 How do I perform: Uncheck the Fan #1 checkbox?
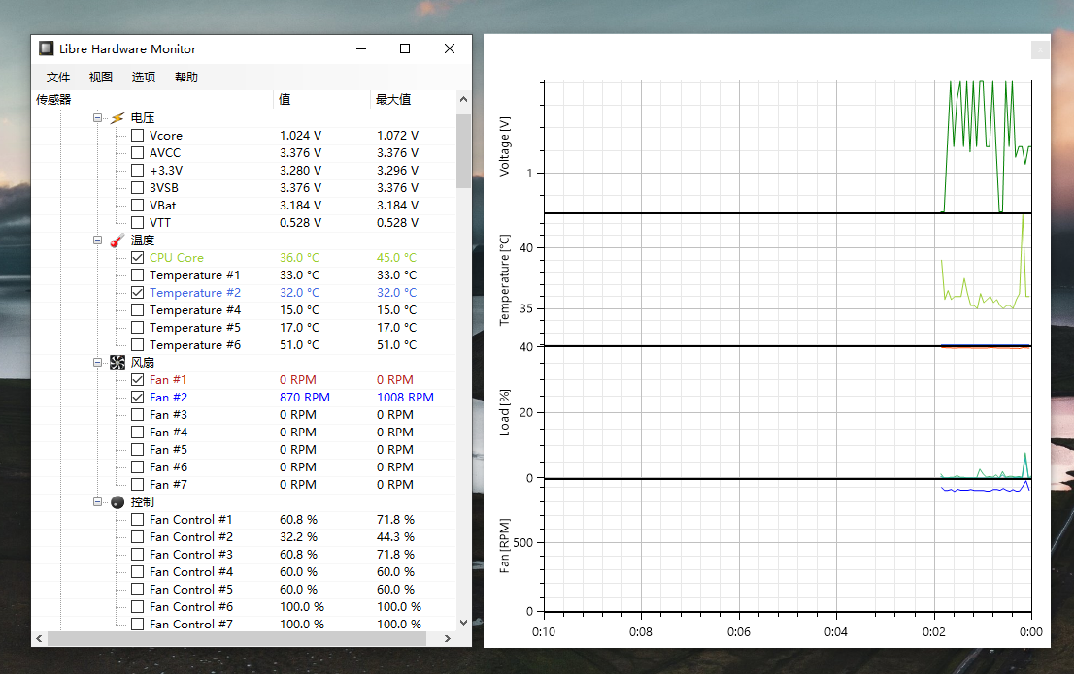[138, 380]
